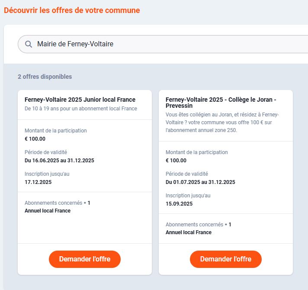Select 'Abonnements concernés' label in Junior card
This screenshot has width=308, height=290.
click(54, 203)
